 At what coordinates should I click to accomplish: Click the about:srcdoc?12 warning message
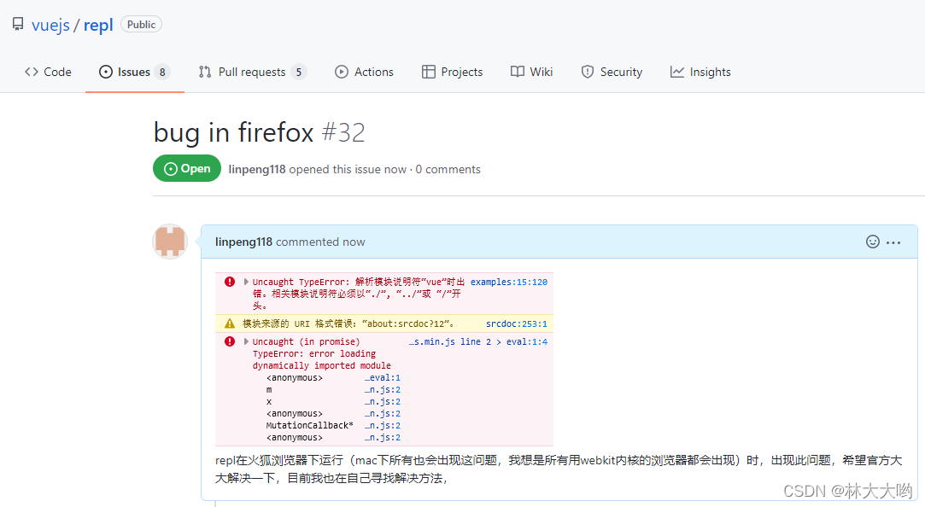point(348,323)
